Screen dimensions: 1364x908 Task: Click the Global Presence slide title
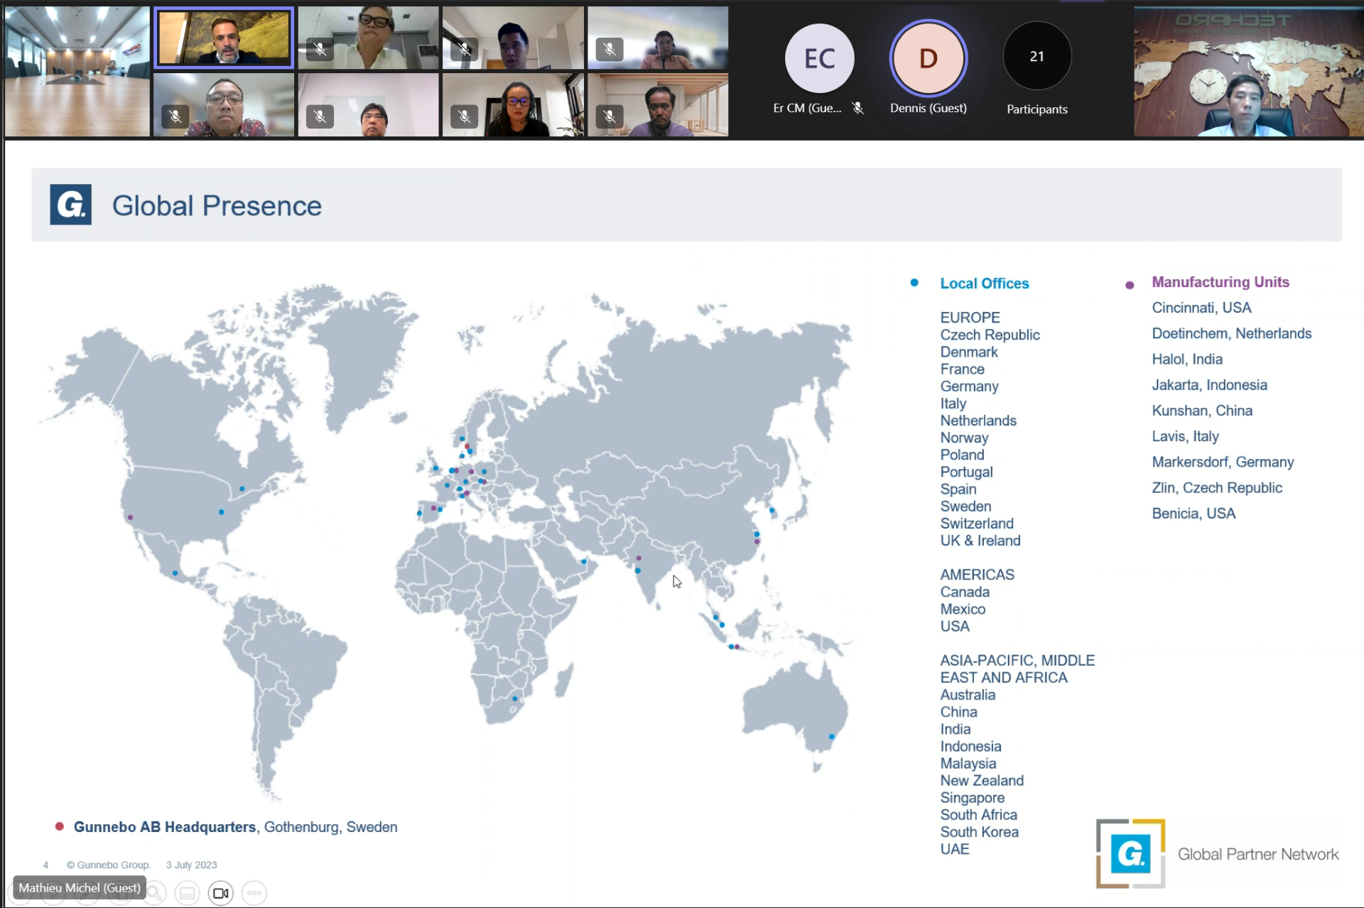click(x=217, y=205)
